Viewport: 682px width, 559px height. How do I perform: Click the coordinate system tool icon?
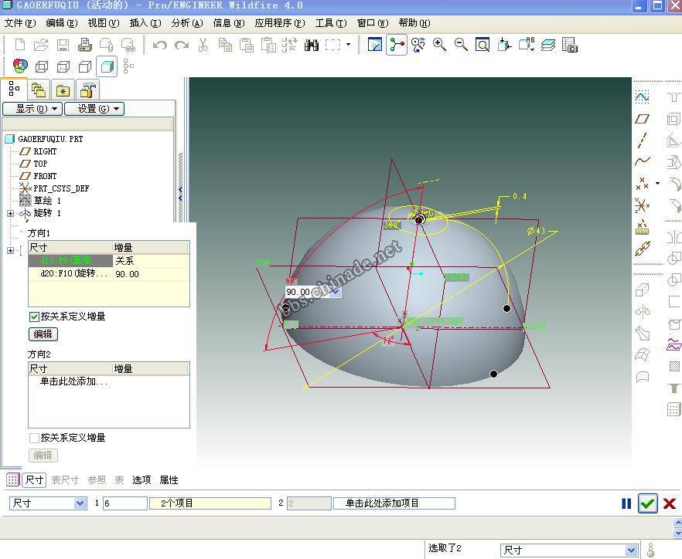[x=642, y=205]
